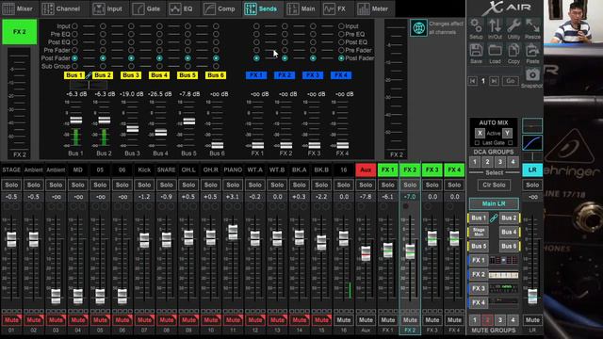
Task: Click the Paste clipboard icon
Action: tap(532, 51)
